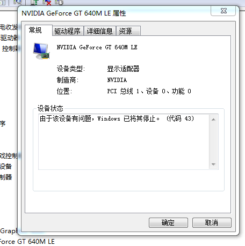
Task: Select the partially hidden Graph entry in device tree
Action: 9,231
